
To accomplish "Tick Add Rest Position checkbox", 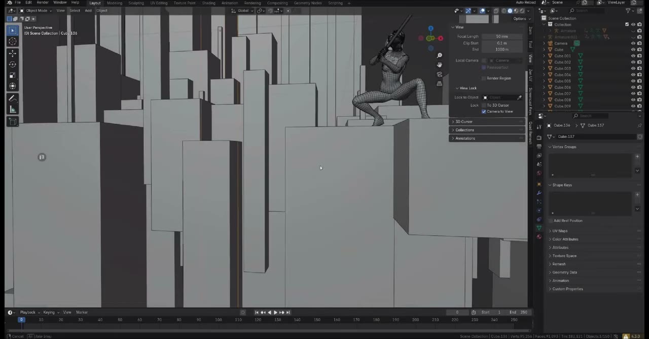I will (x=551, y=221).
